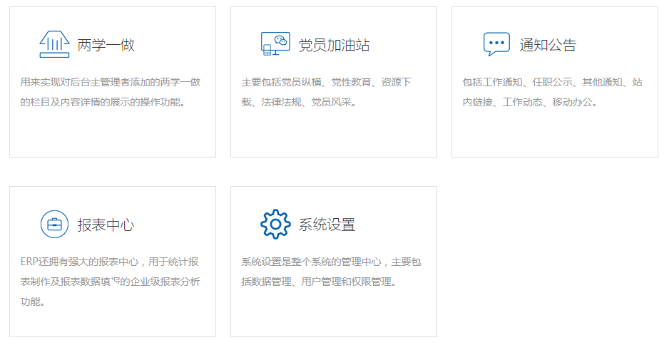This screenshot has width=664, height=345.
Task: Click the 报表中心 briefcase icon
Action: (54, 225)
